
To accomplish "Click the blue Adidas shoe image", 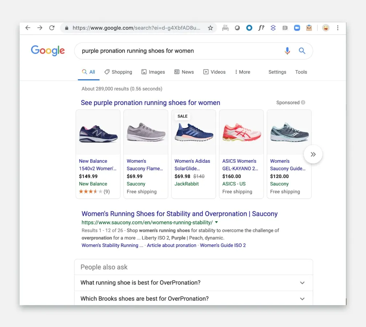I will tap(194, 132).
